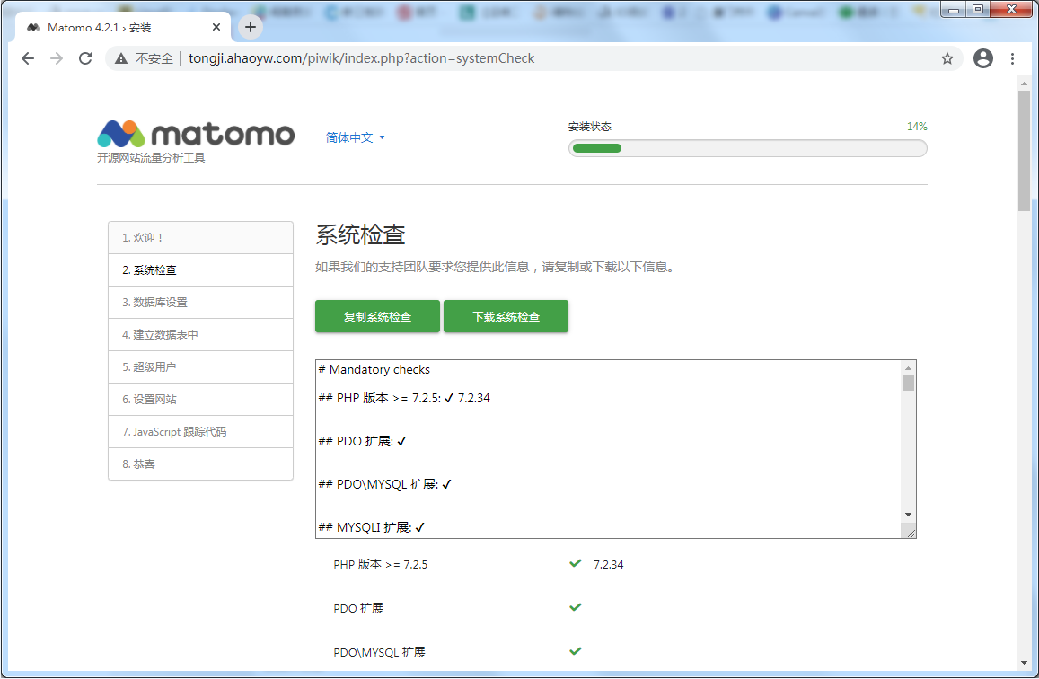1039x679 pixels.
Task: Minimize the browser window
Action: coord(954,9)
